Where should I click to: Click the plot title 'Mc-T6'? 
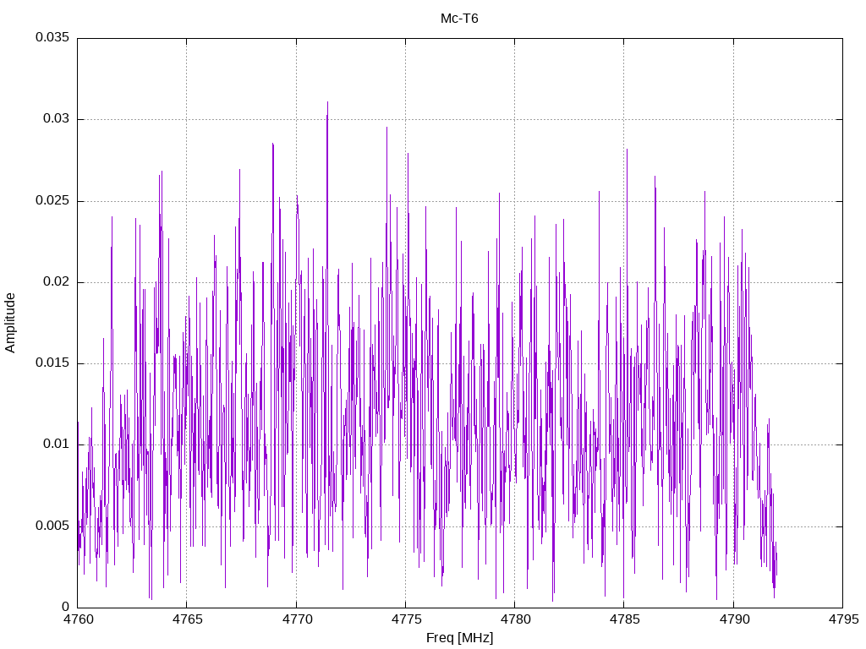coord(459,19)
